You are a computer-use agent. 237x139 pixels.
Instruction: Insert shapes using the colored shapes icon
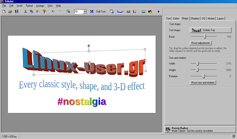tap(150, 12)
